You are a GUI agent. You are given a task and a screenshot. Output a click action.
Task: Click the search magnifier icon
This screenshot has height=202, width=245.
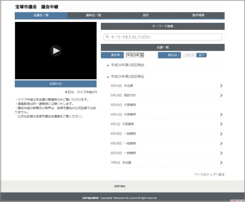[x=107, y=37]
